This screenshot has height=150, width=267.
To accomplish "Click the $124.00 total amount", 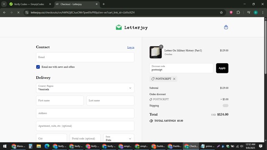I will click(x=223, y=115).
